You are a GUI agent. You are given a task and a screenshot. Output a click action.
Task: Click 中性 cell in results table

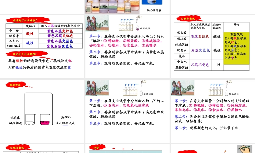point(217,65)
